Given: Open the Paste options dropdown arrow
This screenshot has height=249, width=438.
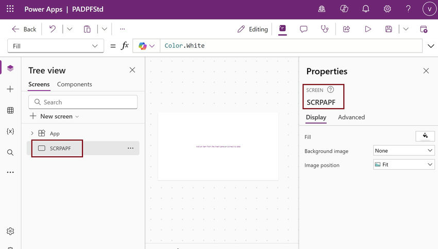Looking at the screenshot, I should [105, 29].
